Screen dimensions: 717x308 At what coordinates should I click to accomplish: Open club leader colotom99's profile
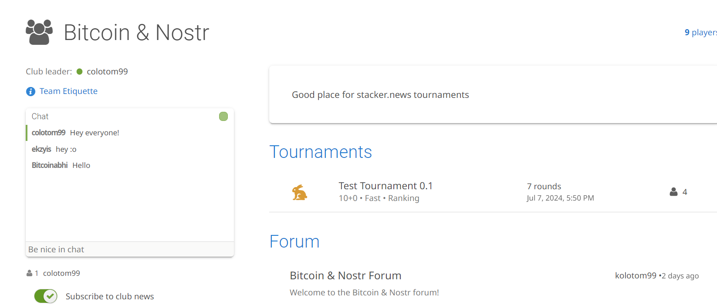click(107, 72)
